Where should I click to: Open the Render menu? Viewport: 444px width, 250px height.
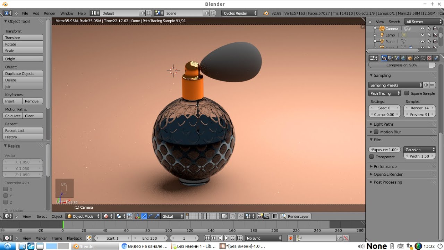pos(50,13)
